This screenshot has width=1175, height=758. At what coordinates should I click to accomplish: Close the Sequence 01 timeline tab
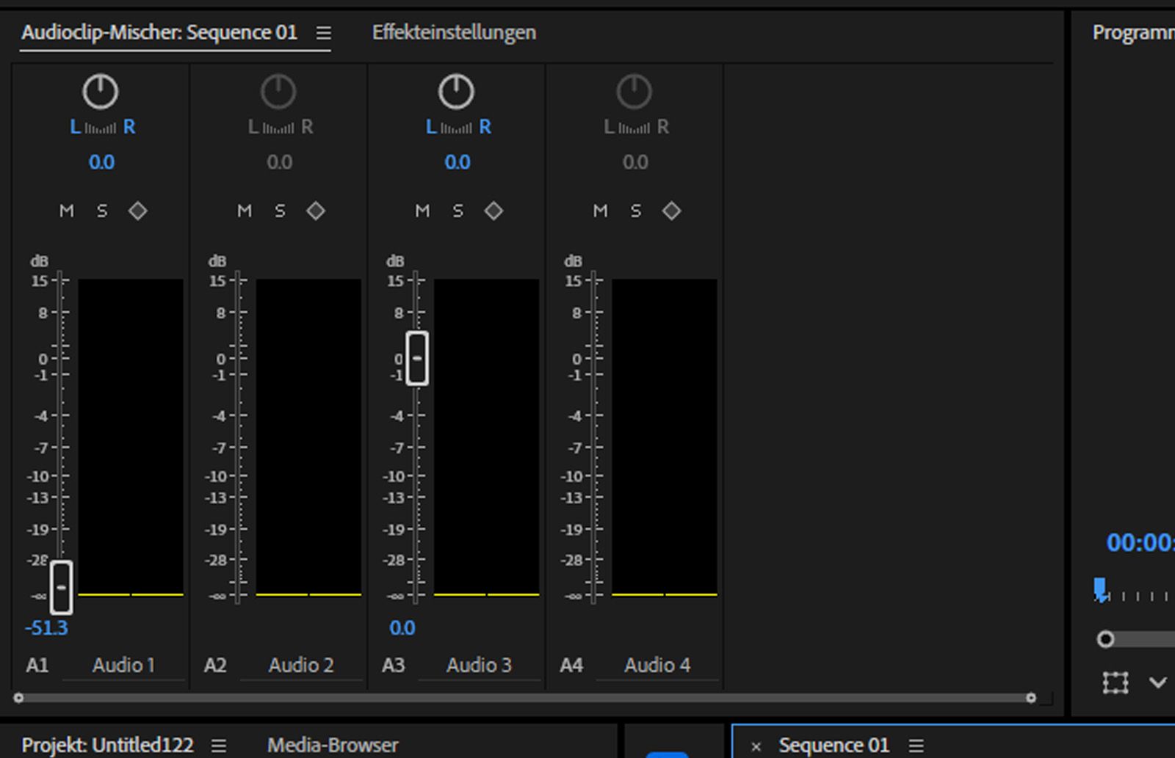(x=756, y=747)
